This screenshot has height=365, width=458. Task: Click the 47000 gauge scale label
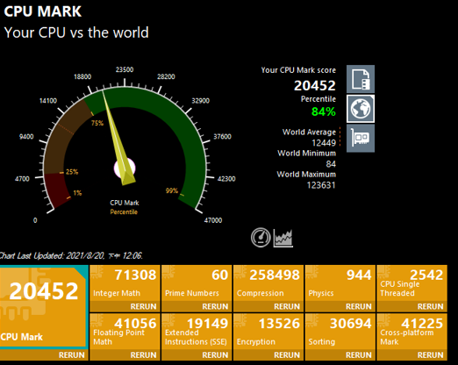[213, 220]
